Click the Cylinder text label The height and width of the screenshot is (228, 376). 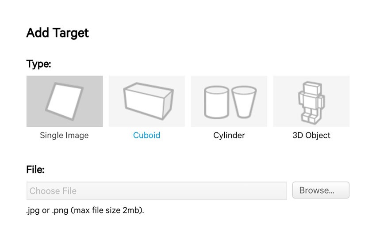pos(229,136)
